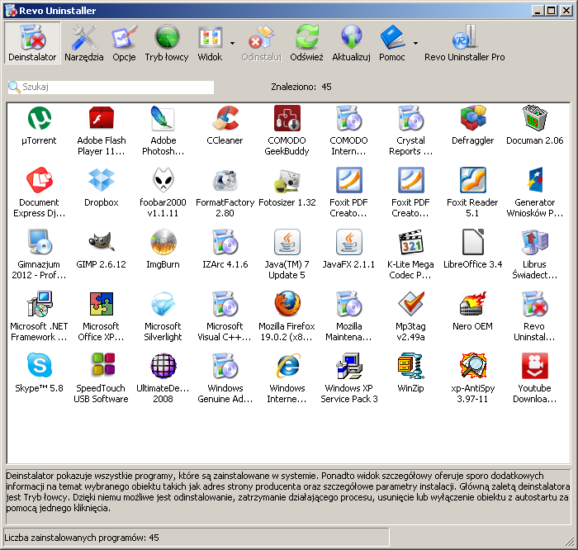Select Youtube Downloader icon
This screenshot has height=550, width=578.
(x=535, y=367)
